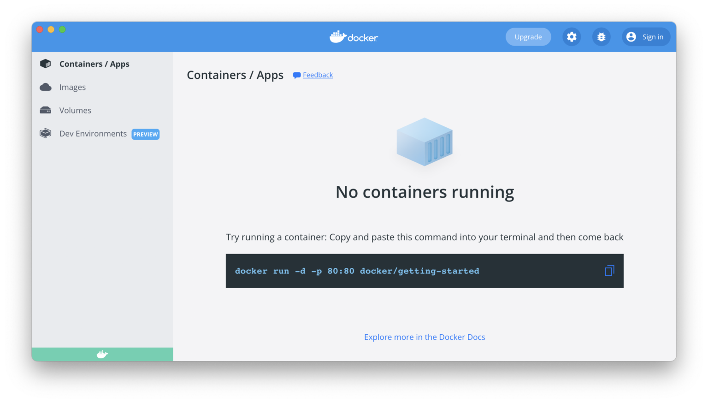708x403 pixels.
Task: Copy the docker run command with the copy icon
Action: pyautogui.click(x=609, y=271)
